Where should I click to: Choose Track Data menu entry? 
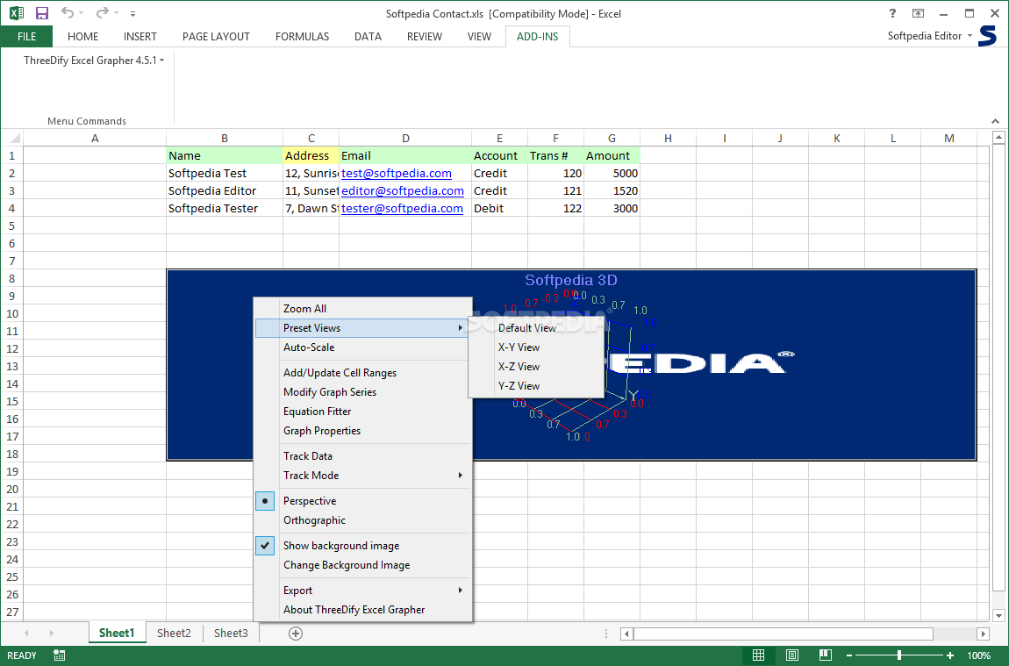click(363, 456)
